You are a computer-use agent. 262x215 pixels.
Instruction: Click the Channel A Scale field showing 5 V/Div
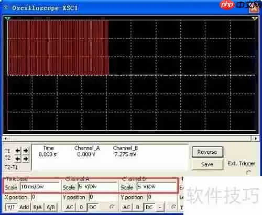tap(98, 187)
